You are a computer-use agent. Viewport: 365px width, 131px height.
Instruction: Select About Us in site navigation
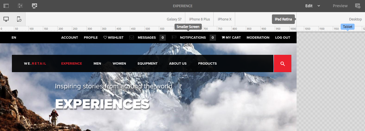coord(178,63)
